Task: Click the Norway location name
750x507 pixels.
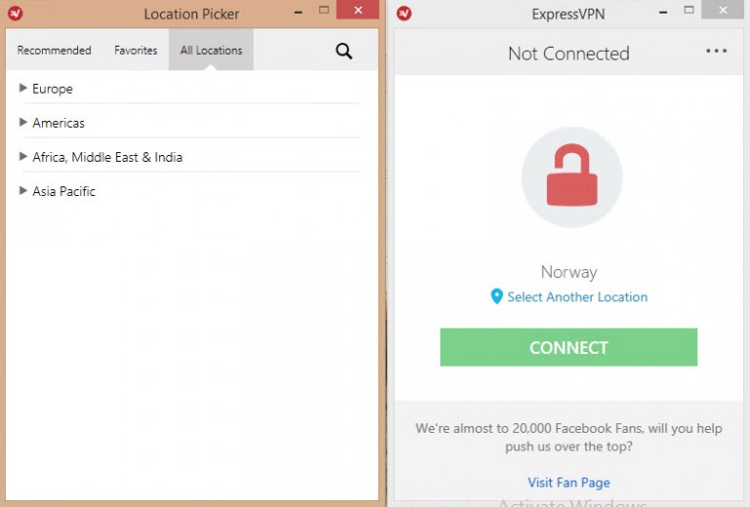Action: (x=568, y=272)
